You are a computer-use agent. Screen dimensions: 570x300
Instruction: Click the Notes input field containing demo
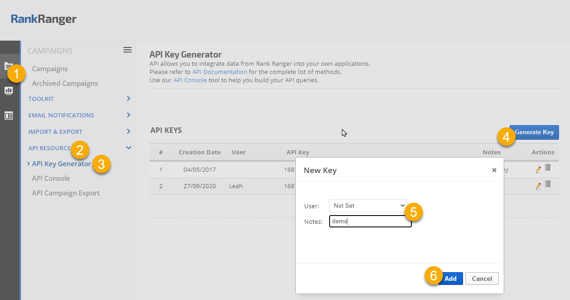point(370,221)
